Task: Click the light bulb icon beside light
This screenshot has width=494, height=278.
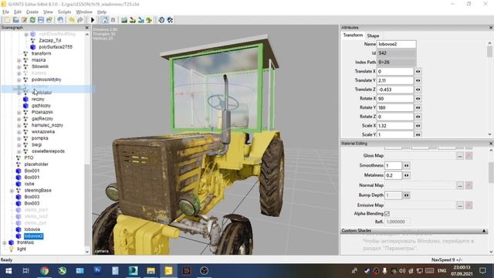Action: click(12, 249)
